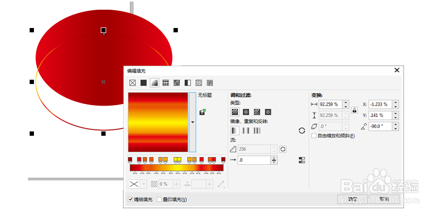Select the Fountain Fill type icon
The image size is (444, 216).
coord(155,83)
